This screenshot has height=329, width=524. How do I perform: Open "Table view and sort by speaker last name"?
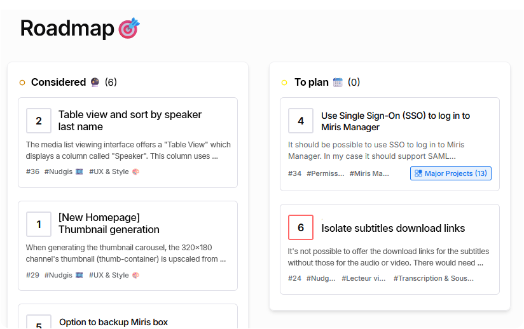click(130, 121)
